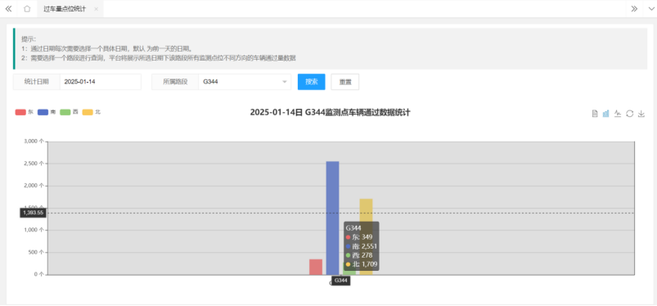Toggle the 西 legend series visibility
Screen dimensions: 657x306
pos(69,112)
